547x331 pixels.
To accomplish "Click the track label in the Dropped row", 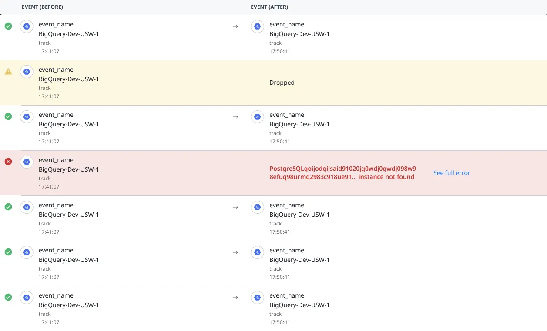I will coord(45,88).
